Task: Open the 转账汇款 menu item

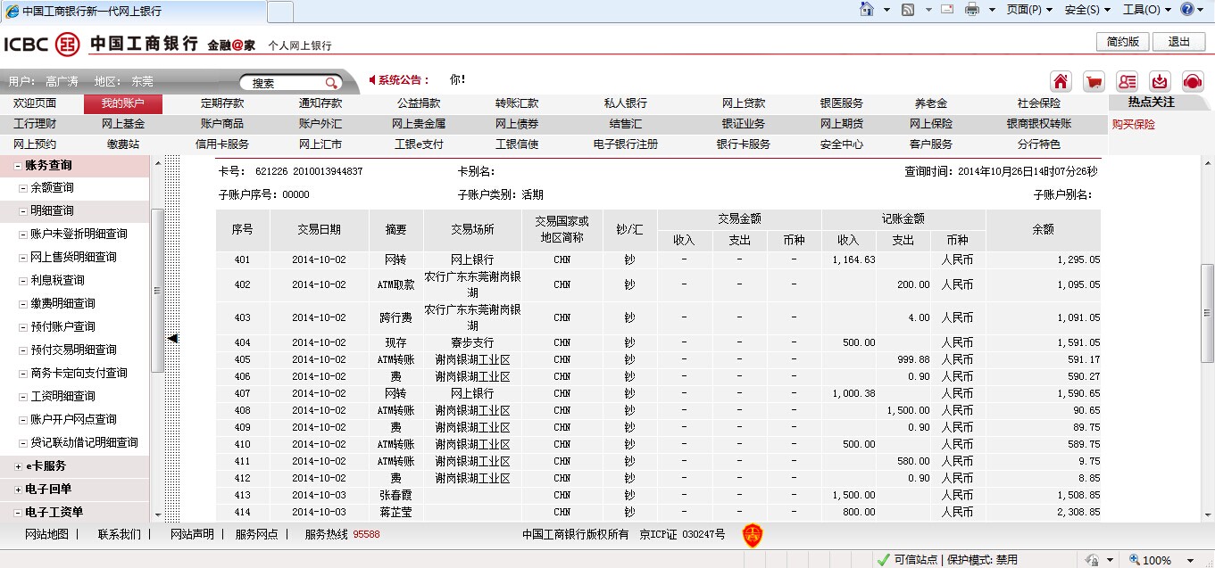Action: pos(517,103)
